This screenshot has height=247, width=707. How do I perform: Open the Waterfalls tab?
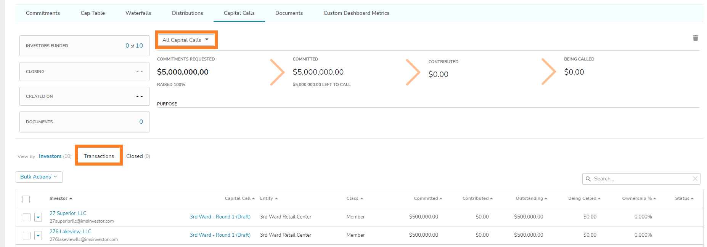click(x=138, y=13)
